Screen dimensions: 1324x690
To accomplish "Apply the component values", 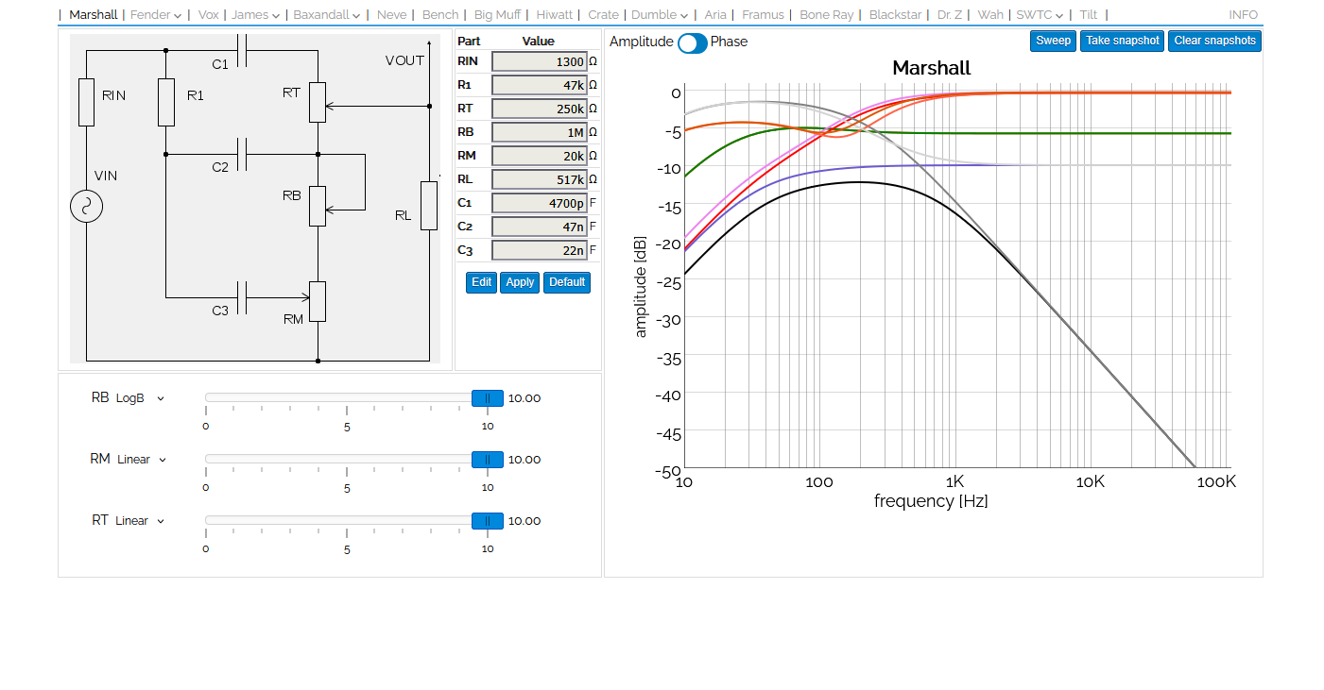I will pyautogui.click(x=519, y=282).
